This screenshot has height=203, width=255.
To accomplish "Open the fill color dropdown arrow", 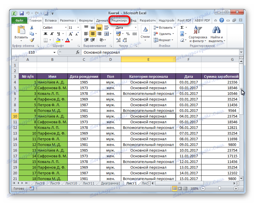I will pyautogui.click(x=62, y=39).
